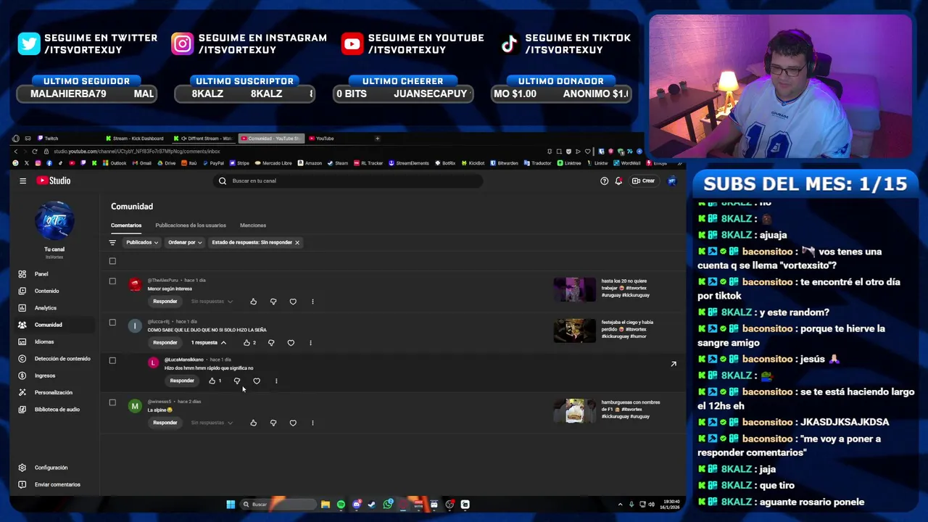This screenshot has width=928, height=522.
Task: Open Panel in the Studio sidebar
Action: [54, 274]
